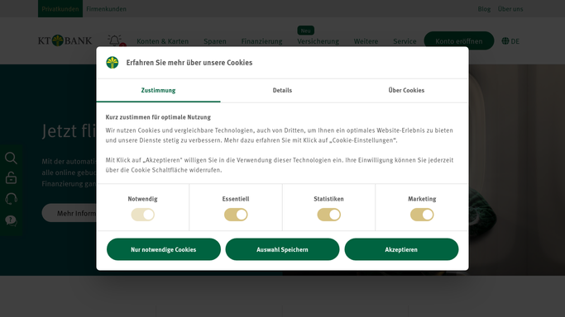Screen dimensions: 565x317
Task: Click the notification bell icon
Action: [x=115, y=40]
